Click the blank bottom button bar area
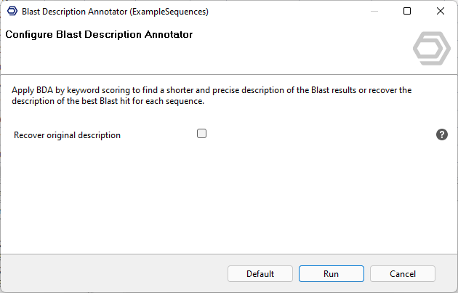 pyautogui.click(x=109, y=274)
